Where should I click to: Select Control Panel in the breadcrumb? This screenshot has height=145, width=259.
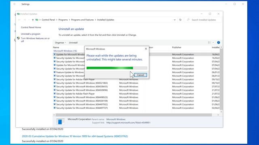coord(48,20)
